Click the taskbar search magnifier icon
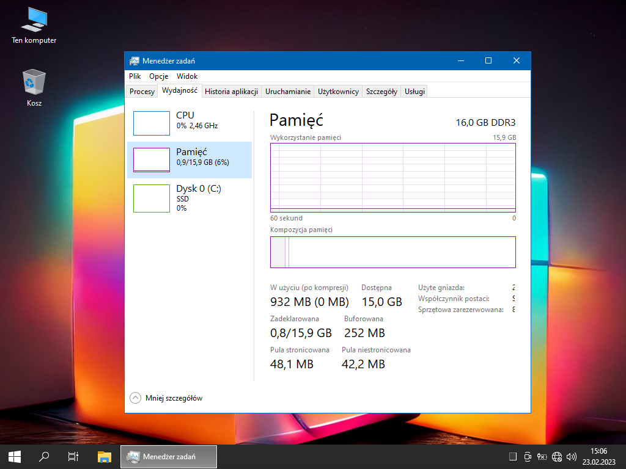 pos(44,456)
